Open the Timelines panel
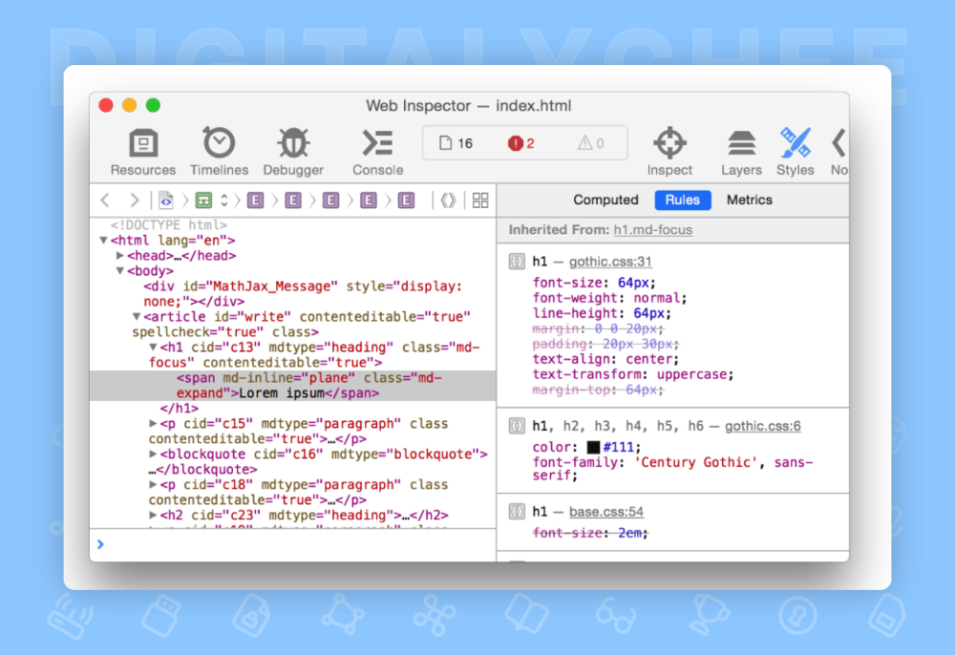Screen dimensions: 955x655 [219, 152]
